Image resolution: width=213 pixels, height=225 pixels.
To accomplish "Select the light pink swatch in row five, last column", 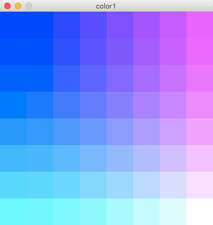I will [x=200, y=132].
